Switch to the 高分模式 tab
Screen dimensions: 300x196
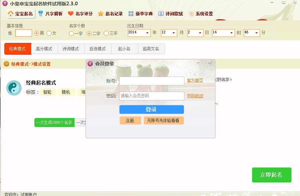44,49
